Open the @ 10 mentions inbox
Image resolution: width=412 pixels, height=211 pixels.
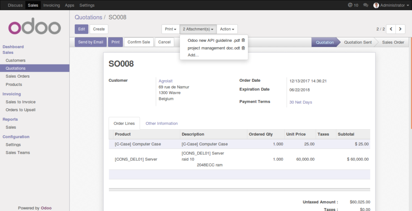point(353,5)
